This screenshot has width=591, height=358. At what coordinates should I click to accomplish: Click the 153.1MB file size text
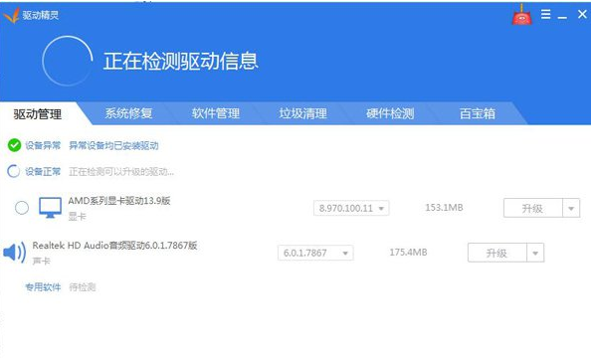coord(444,208)
